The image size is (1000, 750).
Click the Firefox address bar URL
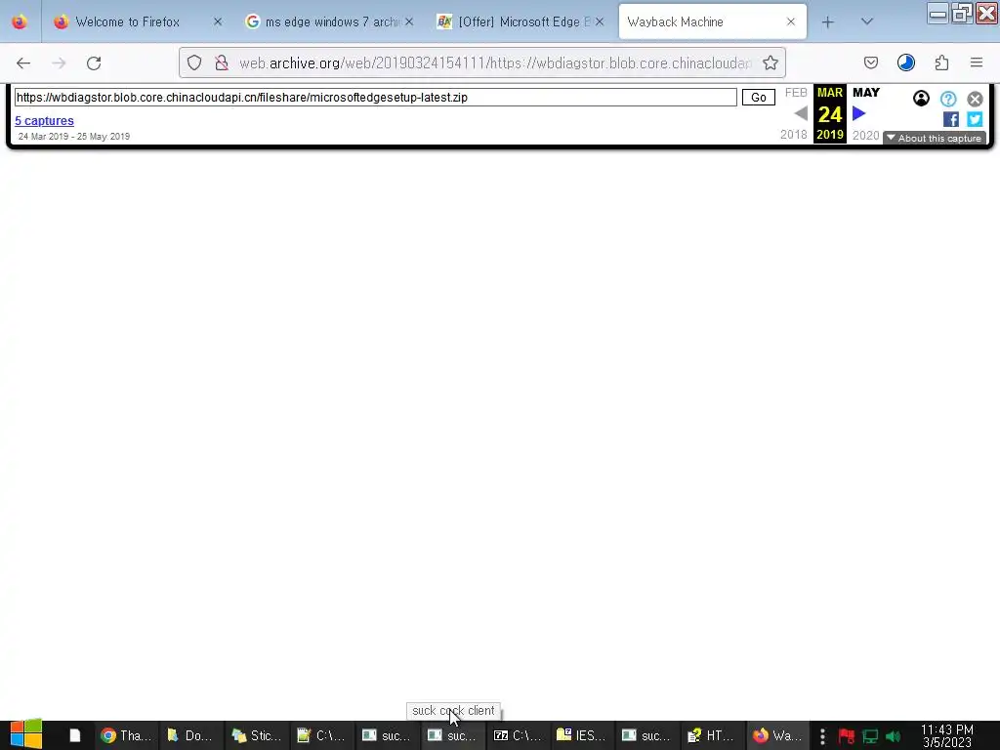[495, 62]
